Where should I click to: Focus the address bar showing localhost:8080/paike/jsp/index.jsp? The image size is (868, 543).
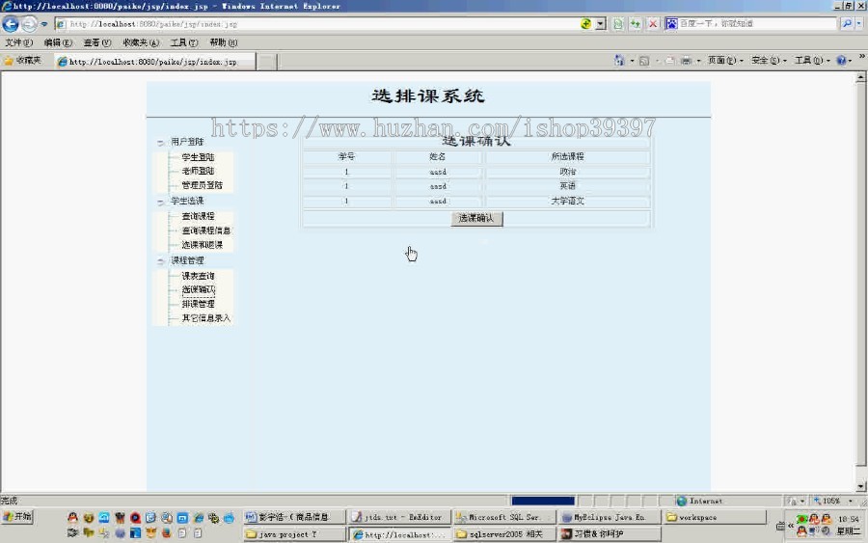tap(315, 24)
